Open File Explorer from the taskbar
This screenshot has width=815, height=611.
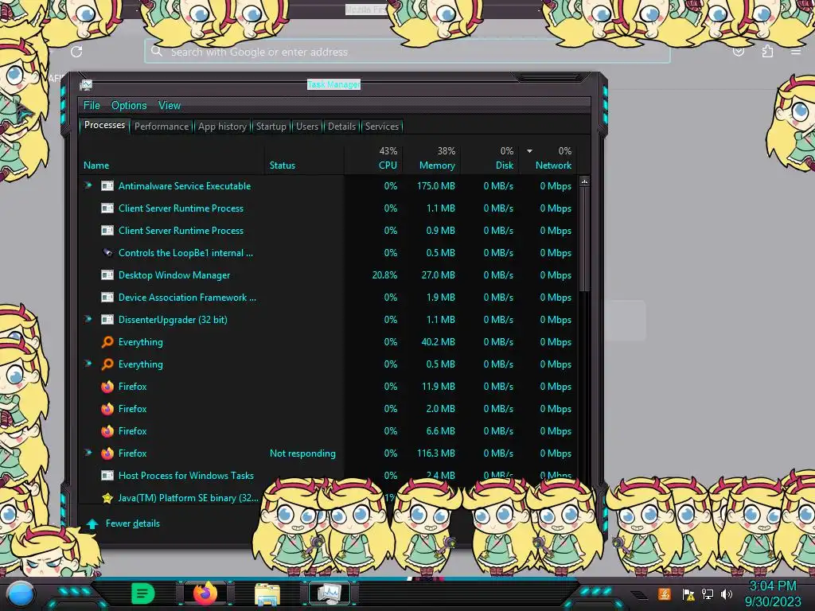(x=267, y=594)
